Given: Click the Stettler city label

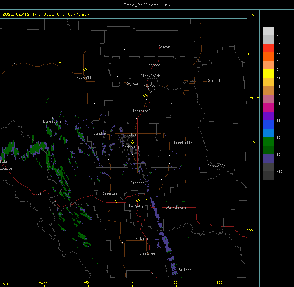Looking at the screenshot, I should pyautogui.click(x=216, y=81).
